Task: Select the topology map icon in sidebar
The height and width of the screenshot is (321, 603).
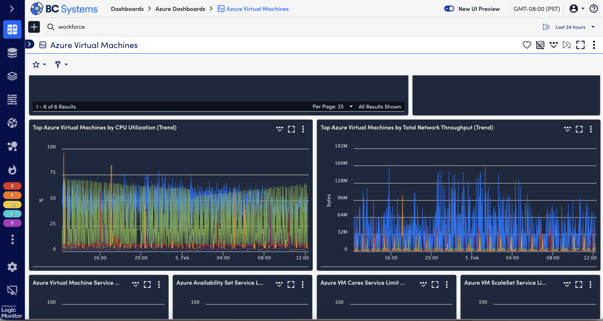Action: [12, 146]
